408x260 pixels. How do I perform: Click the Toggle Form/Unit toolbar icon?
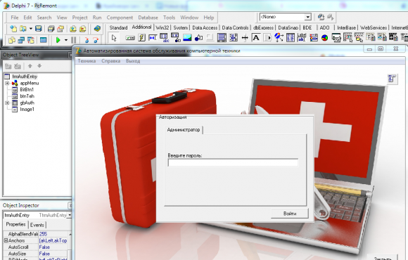pos(31,40)
